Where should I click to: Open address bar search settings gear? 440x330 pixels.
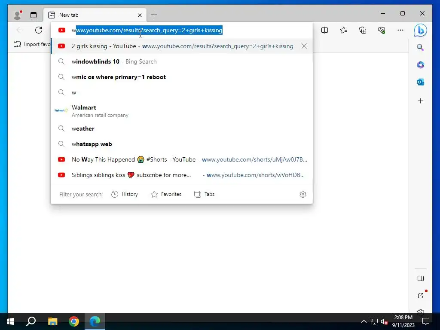pos(303,194)
